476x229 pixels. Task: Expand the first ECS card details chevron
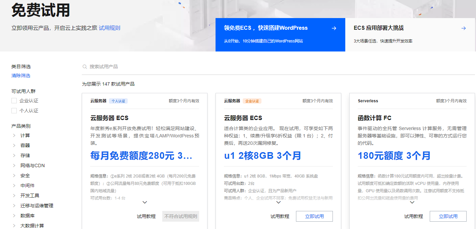[145, 202]
